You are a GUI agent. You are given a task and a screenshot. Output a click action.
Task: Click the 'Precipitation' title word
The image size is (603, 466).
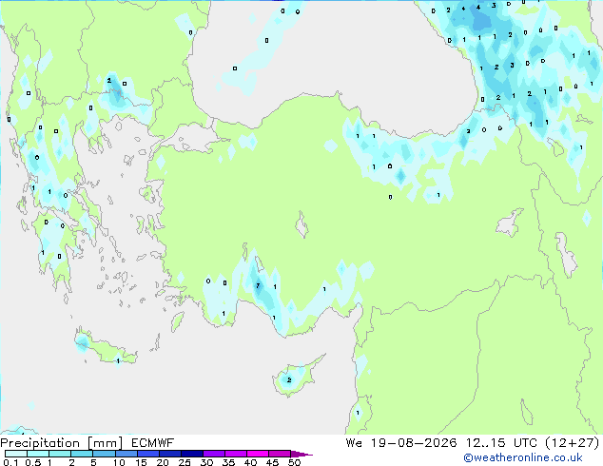coord(40,443)
